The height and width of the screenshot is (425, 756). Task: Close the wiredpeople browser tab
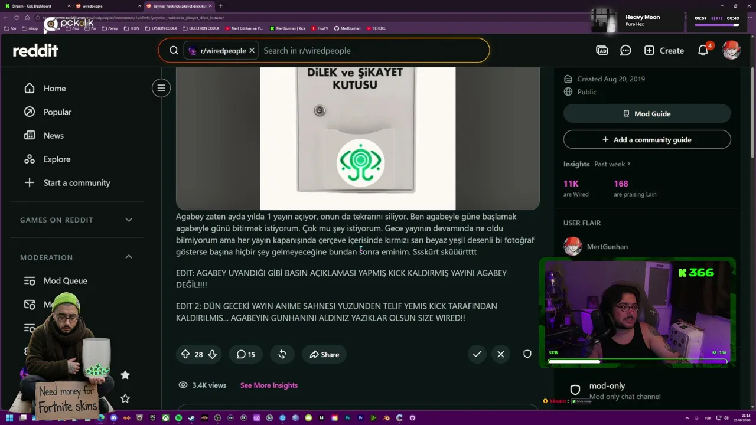[x=139, y=6]
